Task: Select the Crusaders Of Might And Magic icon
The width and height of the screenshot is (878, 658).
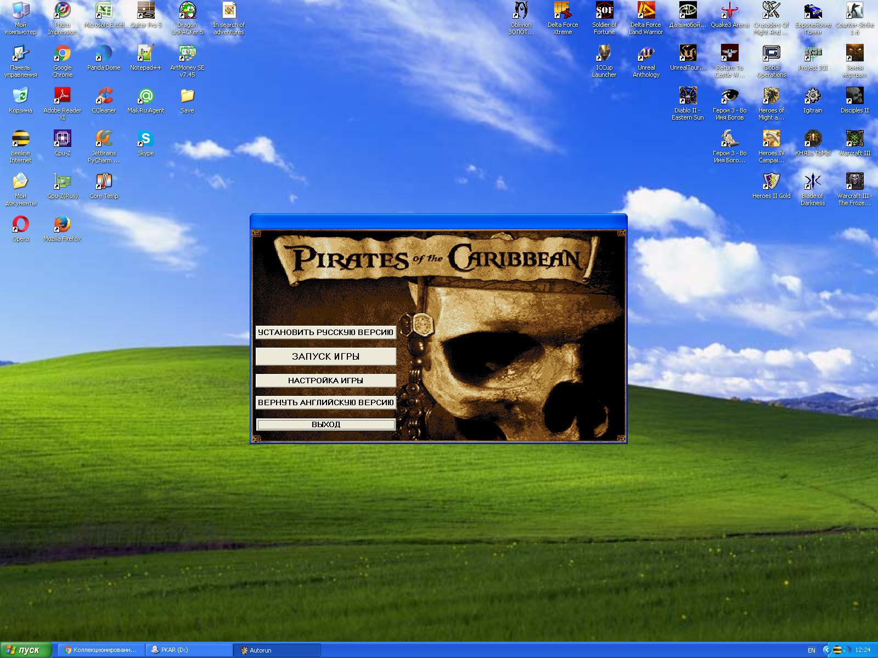Action: pyautogui.click(x=771, y=19)
